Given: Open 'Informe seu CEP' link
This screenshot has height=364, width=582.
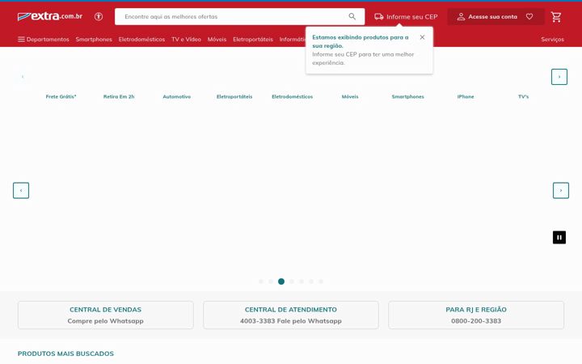Looking at the screenshot, I should click(411, 17).
